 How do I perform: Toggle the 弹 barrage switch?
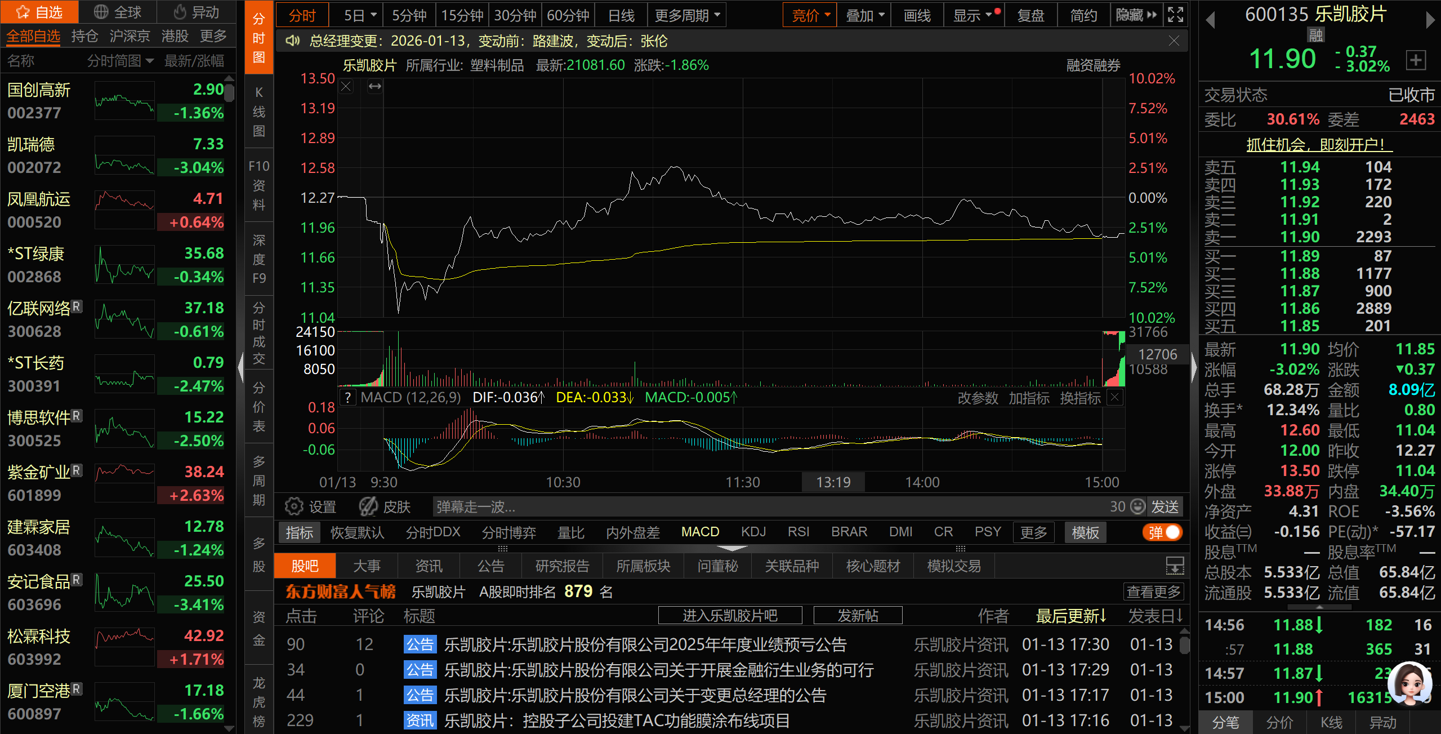click(1163, 532)
